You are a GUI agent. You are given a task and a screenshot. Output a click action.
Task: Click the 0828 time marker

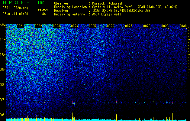pyautogui.click(x=147, y=26)
